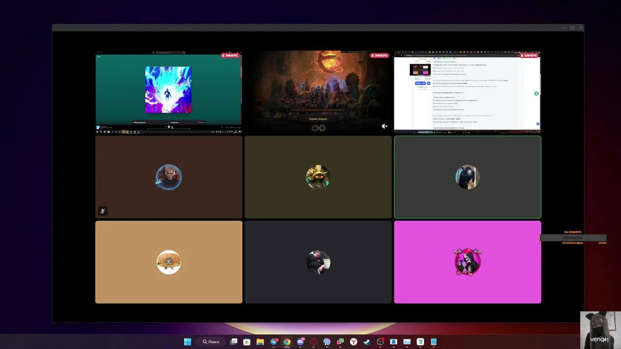Click the muted microphone icon on brown tile

coord(102,211)
